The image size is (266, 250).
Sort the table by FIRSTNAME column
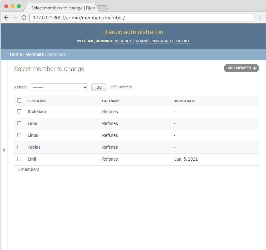37,101
